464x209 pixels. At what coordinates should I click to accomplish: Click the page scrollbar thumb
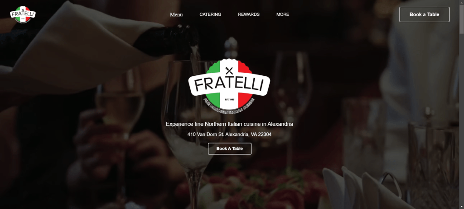click(461, 19)
